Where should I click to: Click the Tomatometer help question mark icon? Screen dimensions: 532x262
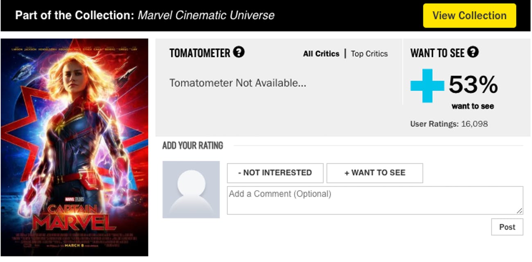tap(239, 52)
